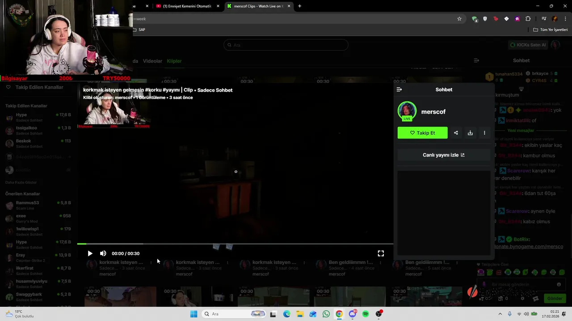Open the SAP bookmark
The width and height of the screenshot is (572, 321).
(x=139, y=30)
